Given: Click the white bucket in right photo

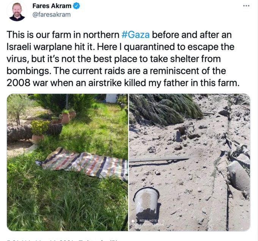Looking at the screenshot, I should (146, 201).
